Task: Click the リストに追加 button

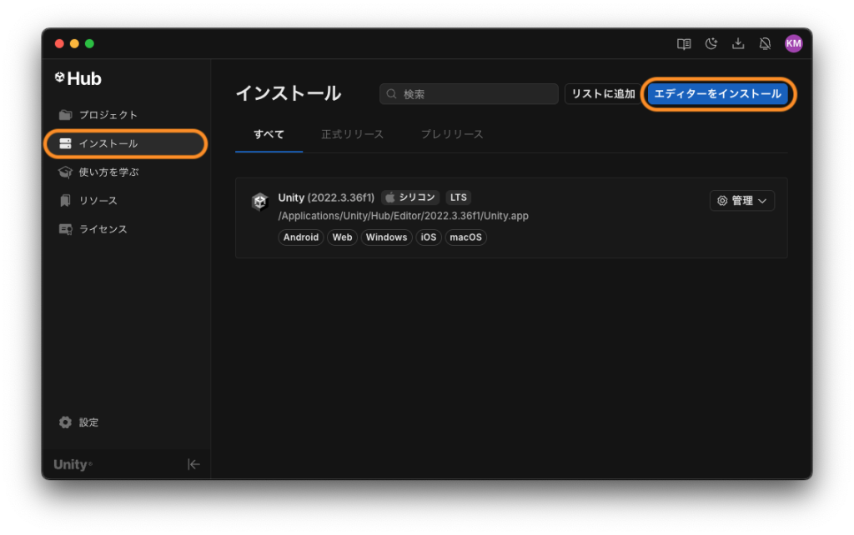Action: [x=604, y=93]
